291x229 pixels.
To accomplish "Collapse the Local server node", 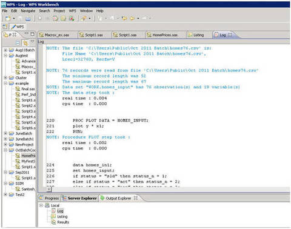I will point(41,205).
